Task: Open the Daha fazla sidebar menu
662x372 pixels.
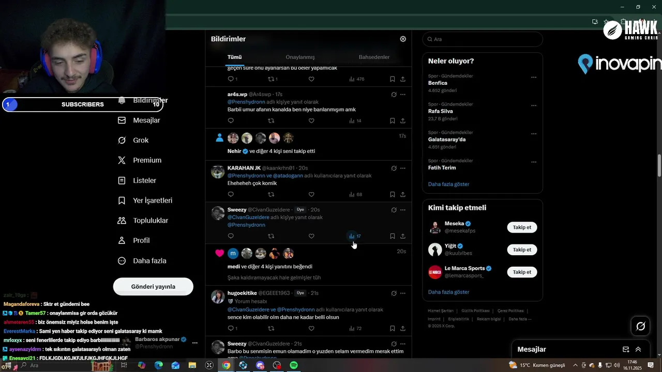Action: (x=142, y=261)
